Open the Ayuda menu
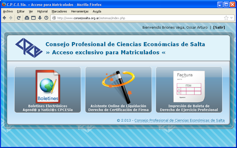The height and width of the screenshot is (148, 237). [97, 11]
